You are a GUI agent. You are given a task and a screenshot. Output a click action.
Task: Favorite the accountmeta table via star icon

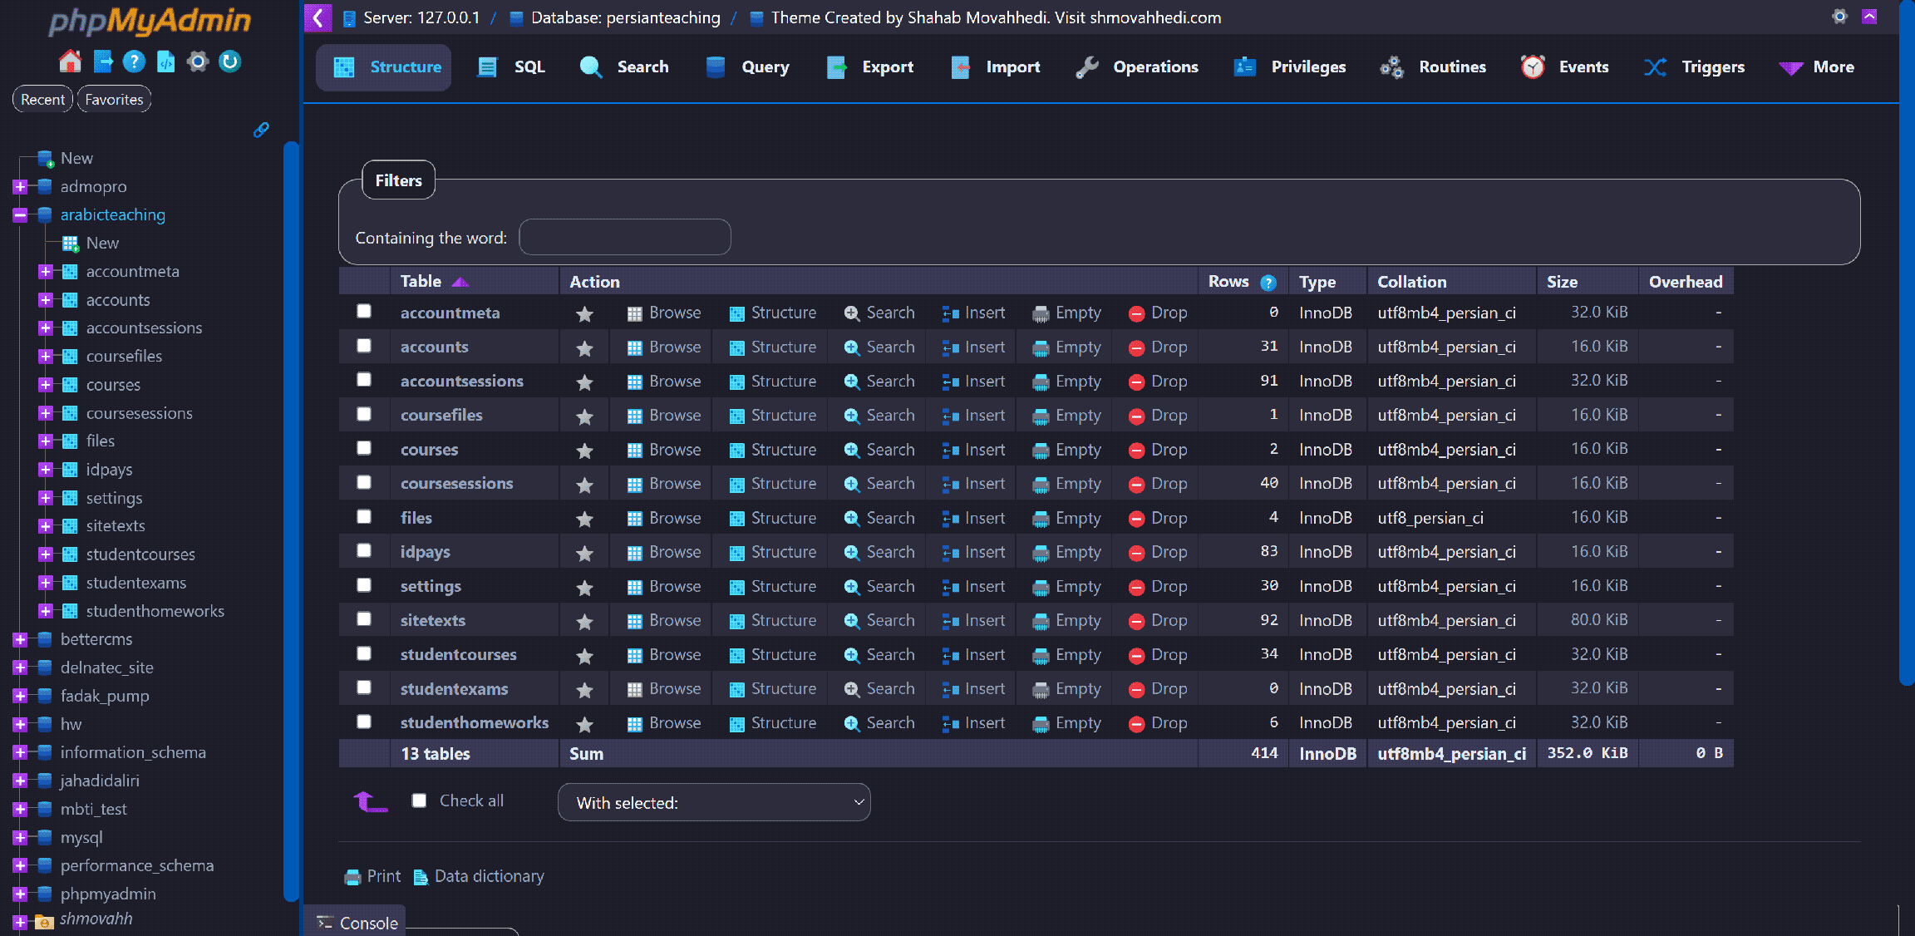pos(584,313)
